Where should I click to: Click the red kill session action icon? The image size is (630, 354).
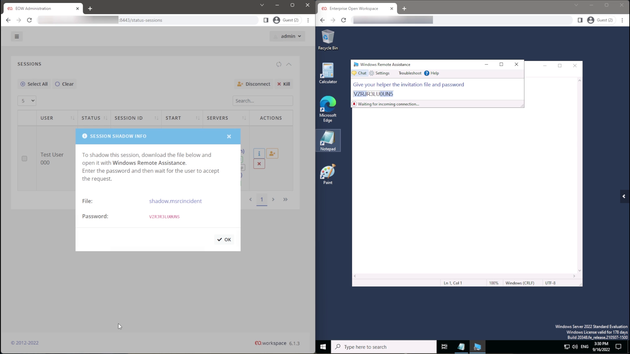coord(259,164)
